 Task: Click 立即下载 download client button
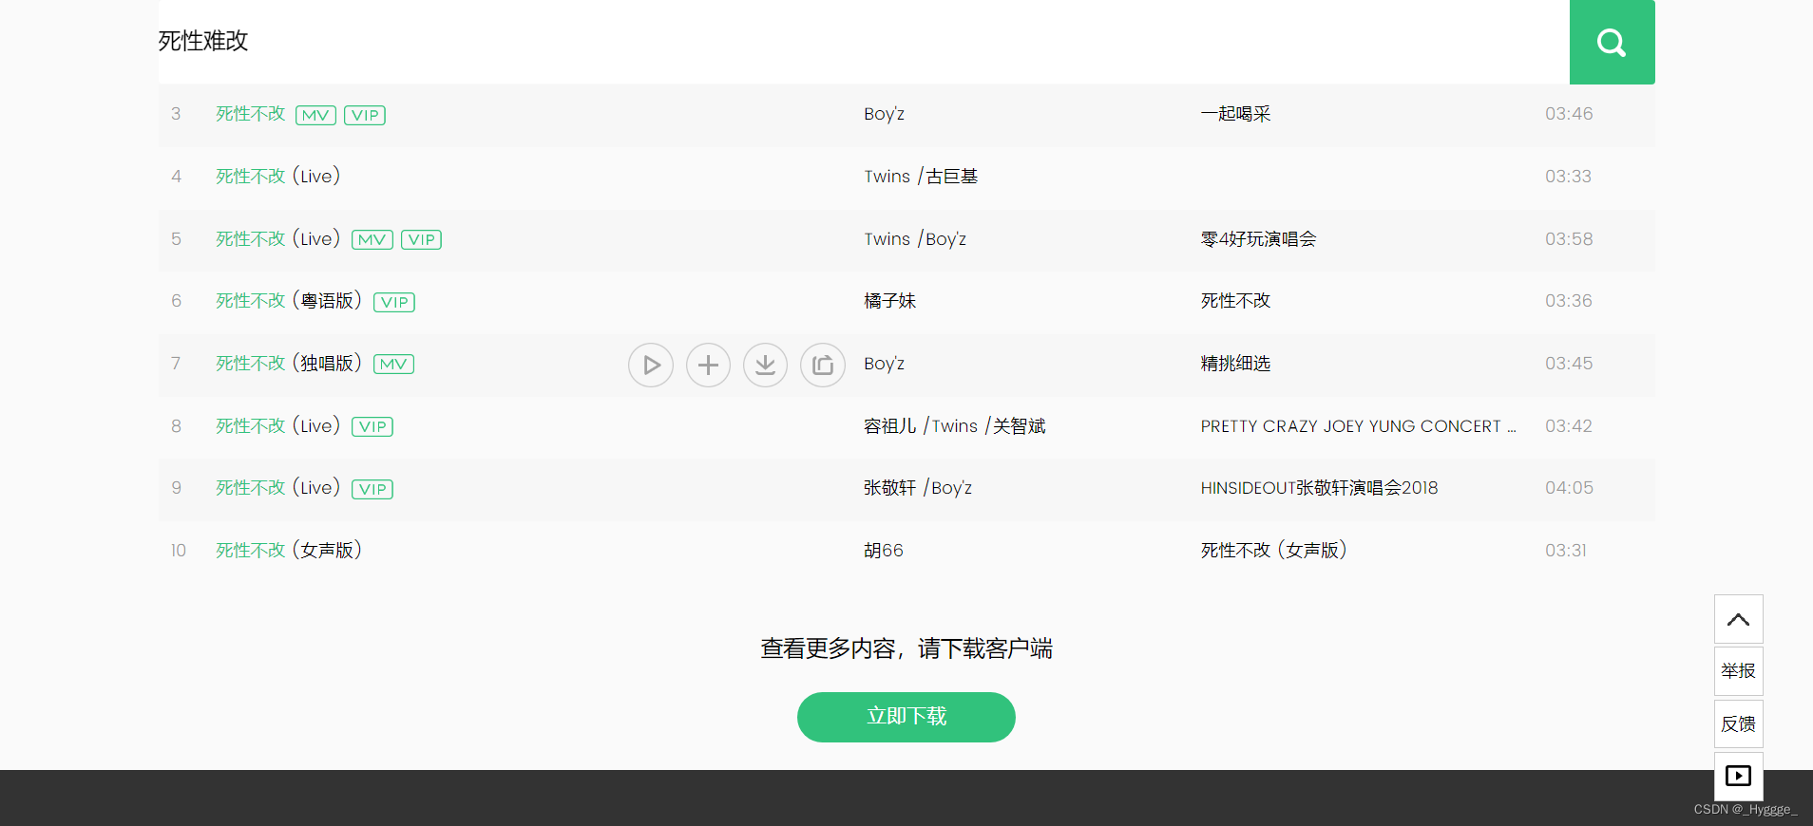(906, 717)
